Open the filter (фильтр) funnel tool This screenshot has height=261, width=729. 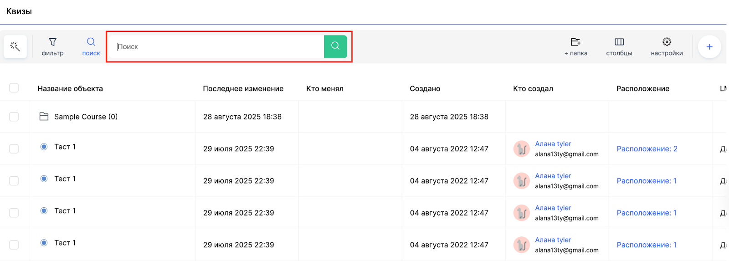[x=53, y=46]
